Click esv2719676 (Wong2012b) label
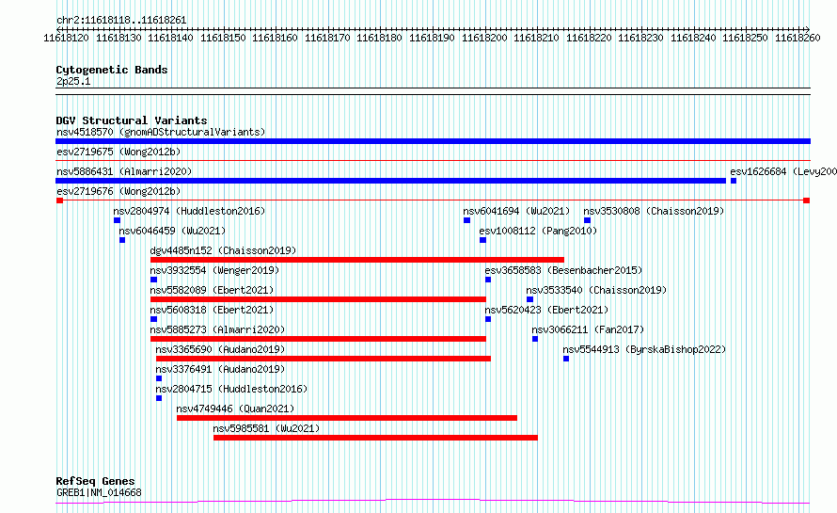Image resolution: width=837 pixels, height=513 pixels. tap(118, 191)
